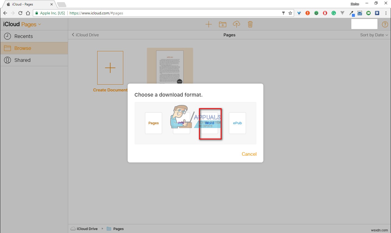
Task: Open the blue download arrow extension icon
Action: click(377, 13)
